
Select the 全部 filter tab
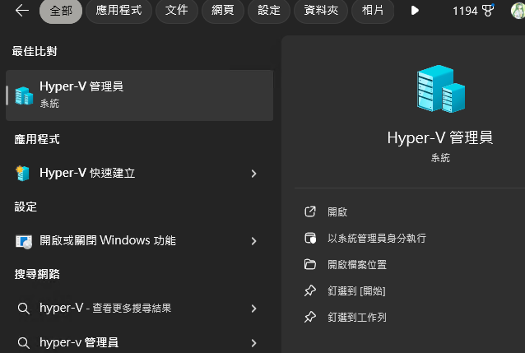coord(61,11)
